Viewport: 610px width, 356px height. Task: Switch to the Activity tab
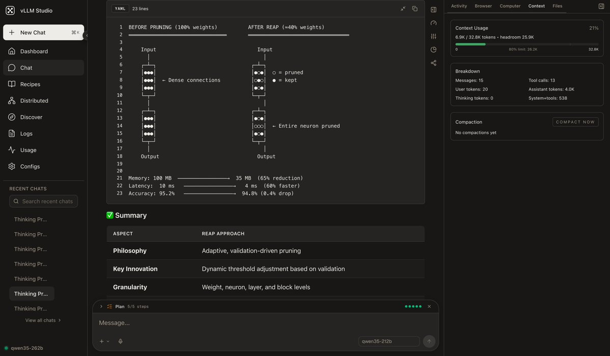(x=459, y=6)
